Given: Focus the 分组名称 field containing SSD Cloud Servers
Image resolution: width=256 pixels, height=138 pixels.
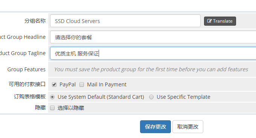Looking at the screenshot, I should [125, 21].
